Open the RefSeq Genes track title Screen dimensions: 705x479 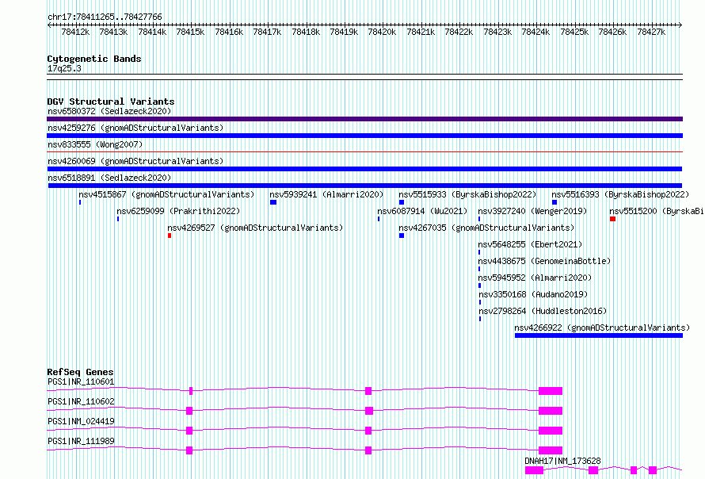point(80,372)
